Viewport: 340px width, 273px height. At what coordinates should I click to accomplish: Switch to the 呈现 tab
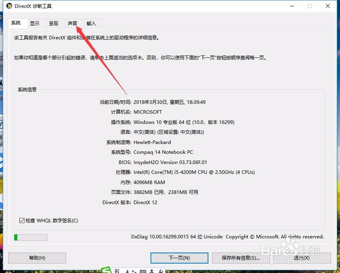(x=54, y=23)
